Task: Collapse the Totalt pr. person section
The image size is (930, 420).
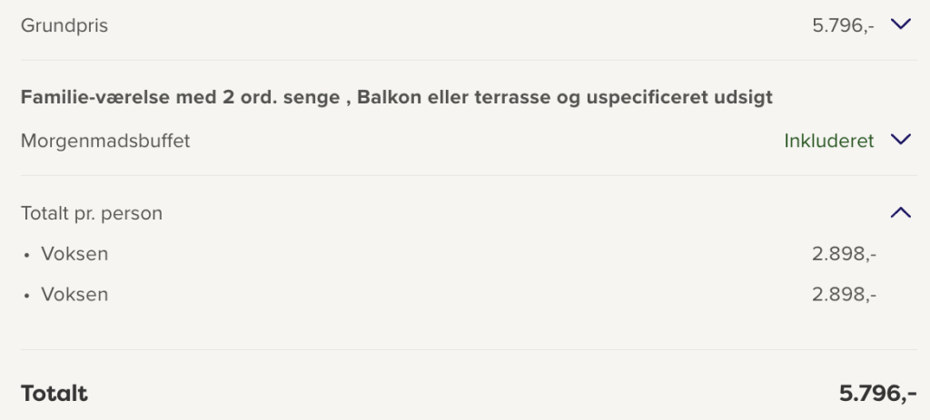Action: (x=900, y=213)
